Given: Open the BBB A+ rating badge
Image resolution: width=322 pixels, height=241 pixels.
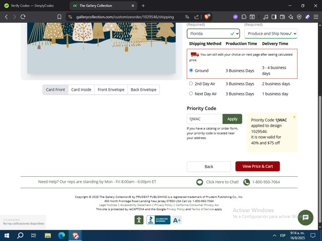Looking at the screenshot, I should pos(177,220).
